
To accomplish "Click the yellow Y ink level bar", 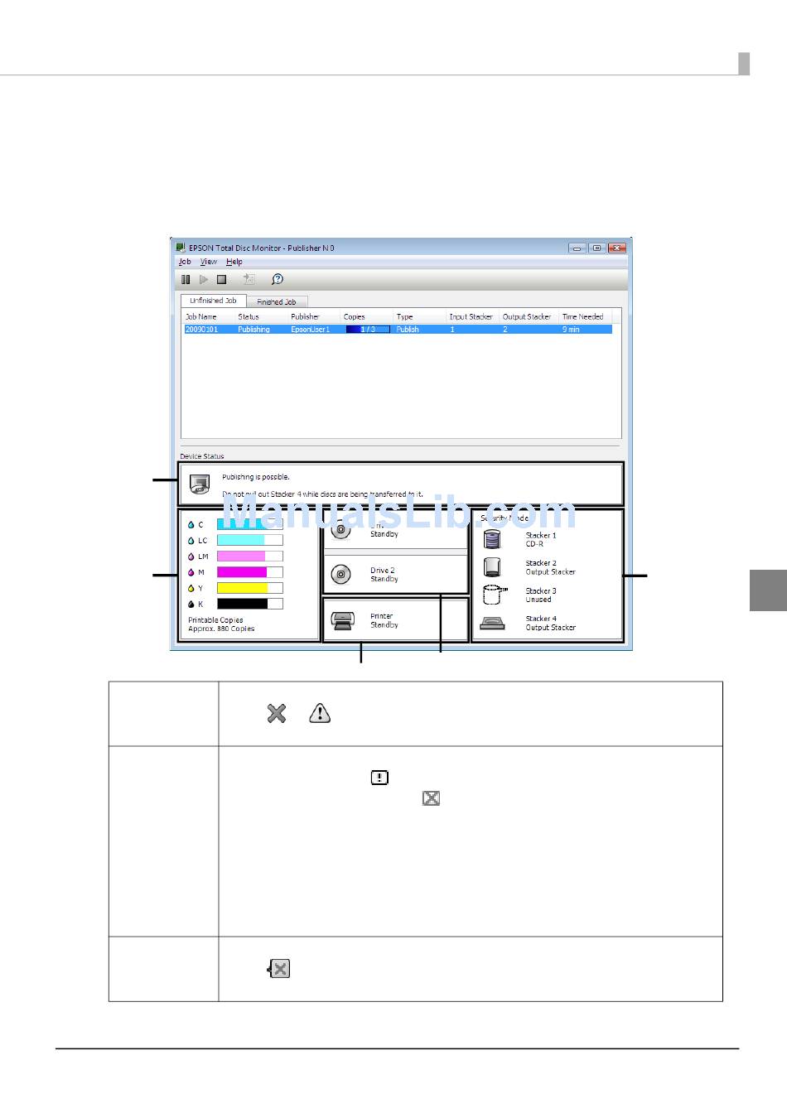I will tap(249, 588).
